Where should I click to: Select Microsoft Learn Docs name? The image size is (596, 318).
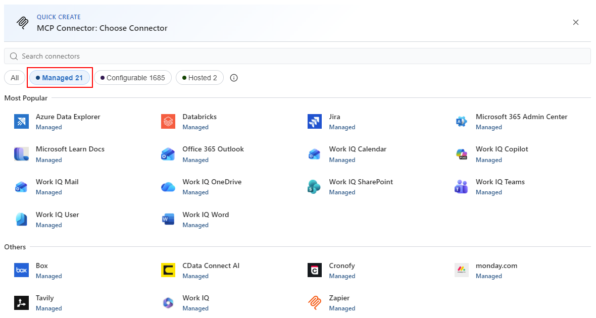(x=70, y=149)
